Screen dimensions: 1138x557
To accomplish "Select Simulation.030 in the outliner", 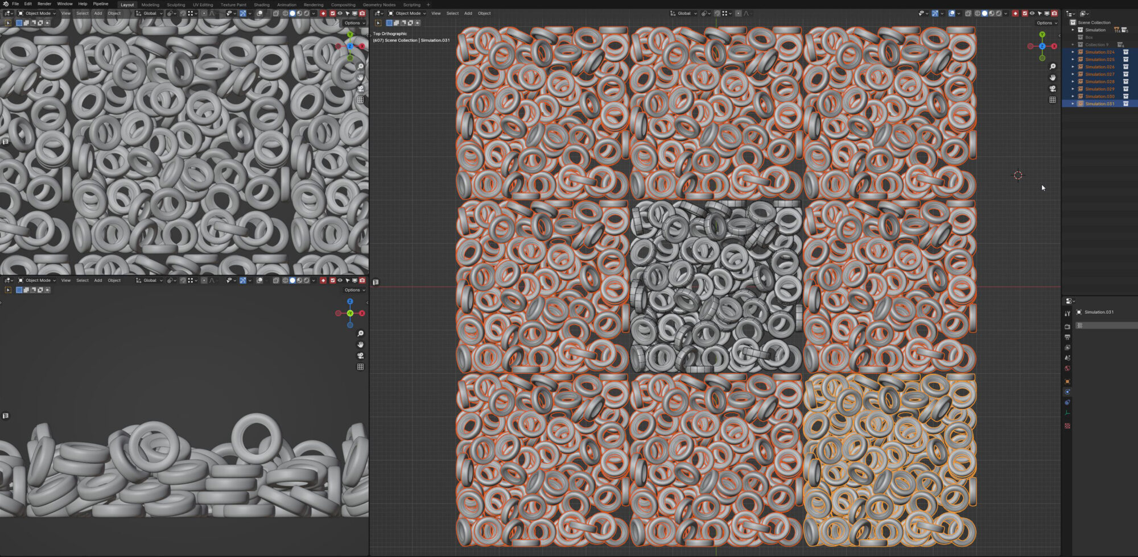I will tap(1099, 97).
